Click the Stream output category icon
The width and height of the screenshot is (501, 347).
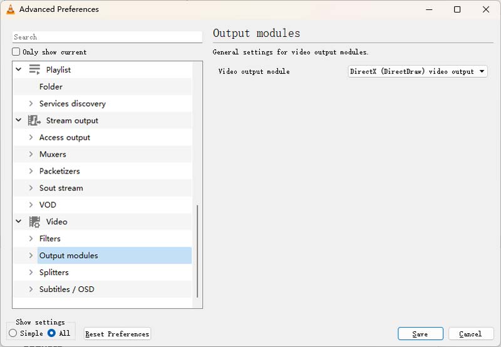coord(34,120)
